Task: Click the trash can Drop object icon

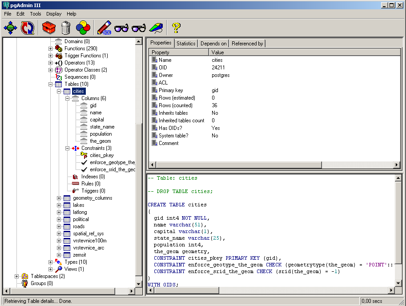Action: (66, 28)
